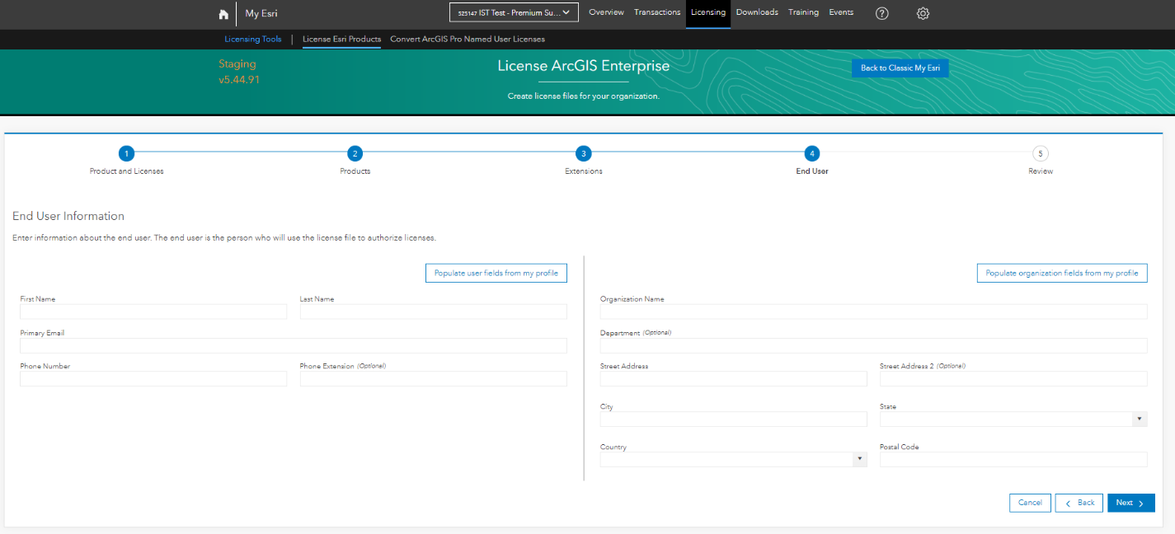Click the first Street Address field

click(x=734, y=378)
